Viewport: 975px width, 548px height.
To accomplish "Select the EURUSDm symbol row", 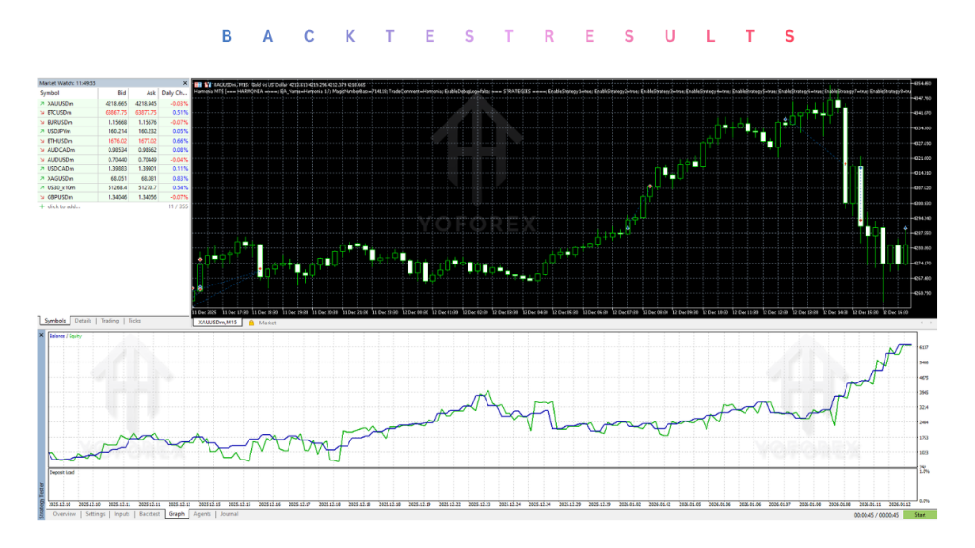I will 114,123.
